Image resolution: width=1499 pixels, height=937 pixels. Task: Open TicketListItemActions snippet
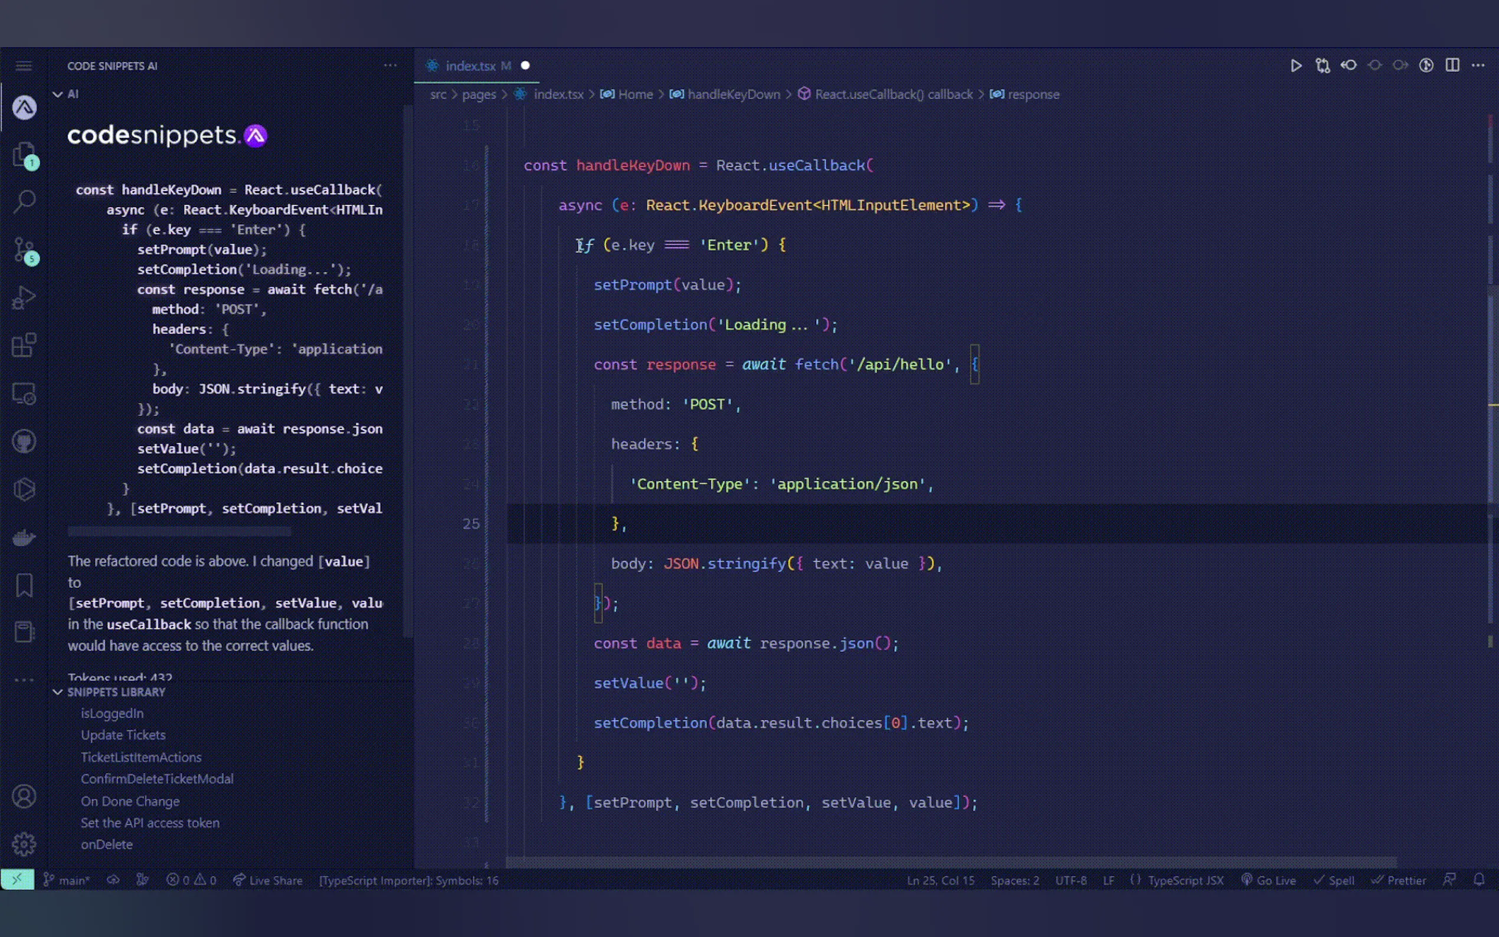coord(140,756)
